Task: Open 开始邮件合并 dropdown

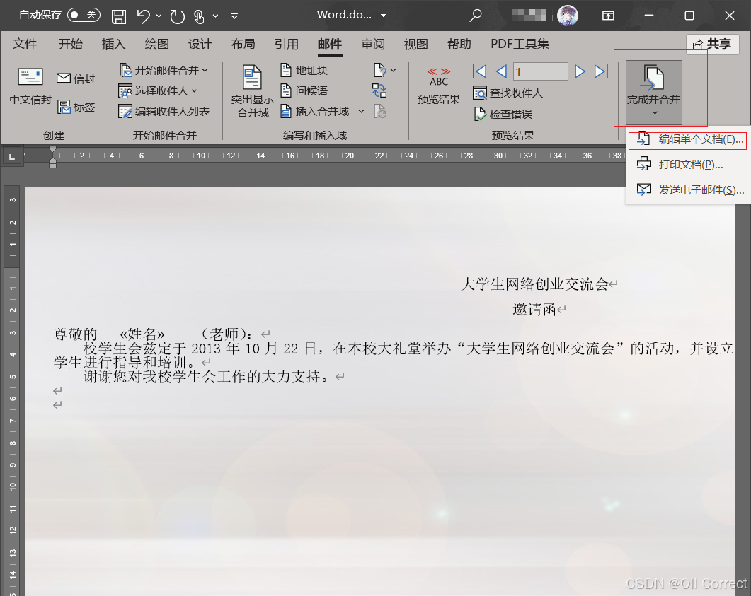Action: tap(164, 70)
